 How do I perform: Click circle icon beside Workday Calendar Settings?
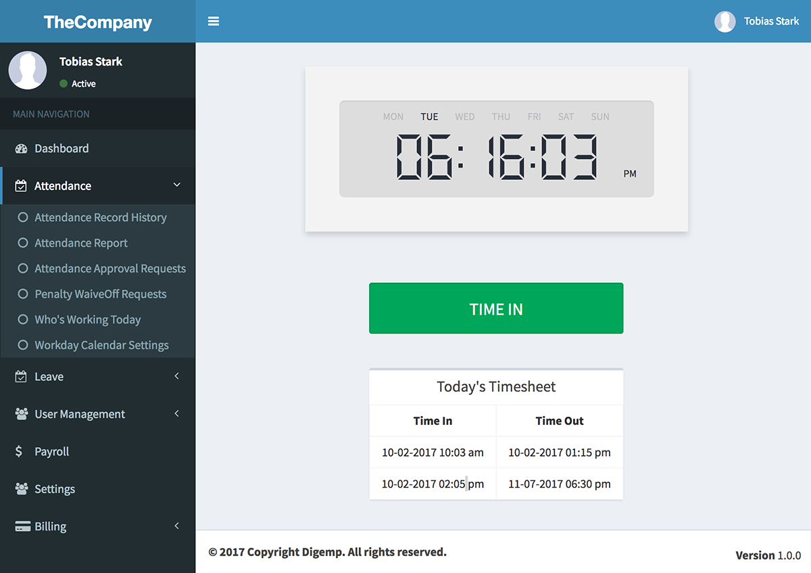pos(23,345)
